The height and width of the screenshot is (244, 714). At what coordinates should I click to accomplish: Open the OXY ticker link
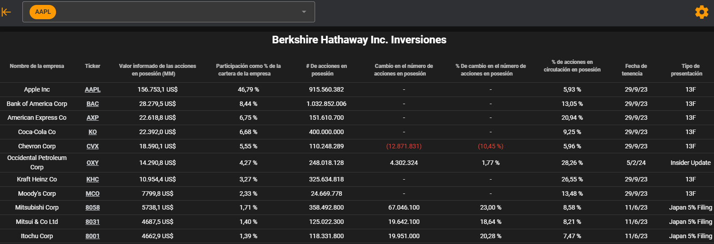[93, 163]
